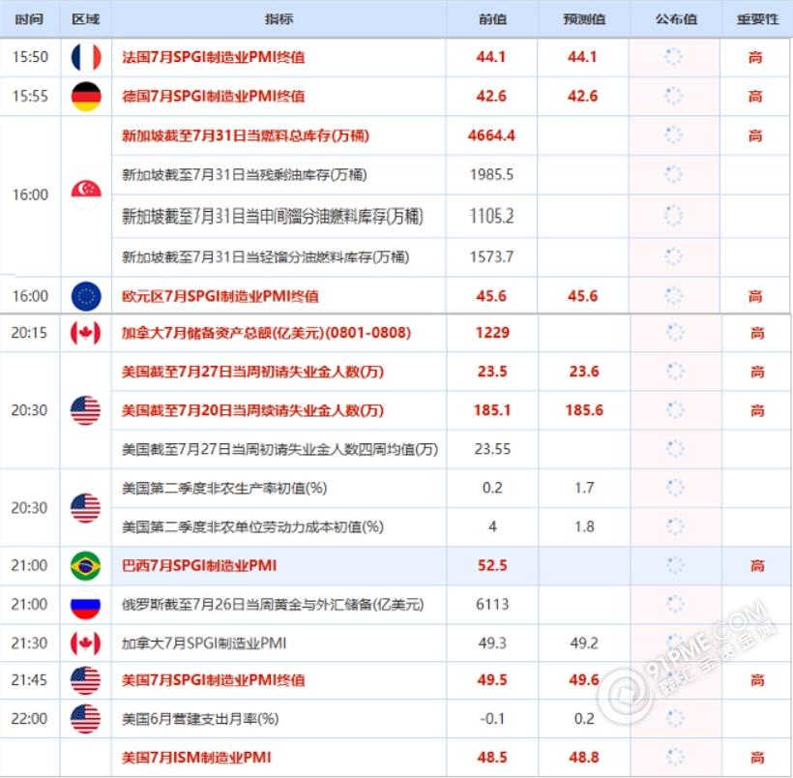Click the US flag in the 22:00 row
This screenshot has width=793, height=778.
click(85, 719)
